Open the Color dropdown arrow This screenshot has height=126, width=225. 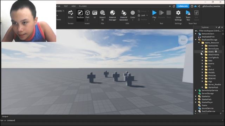pos(133,20)
